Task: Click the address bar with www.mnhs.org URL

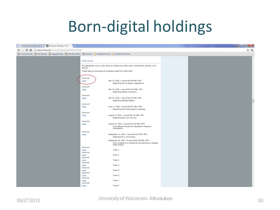Action: pos(139,50)
